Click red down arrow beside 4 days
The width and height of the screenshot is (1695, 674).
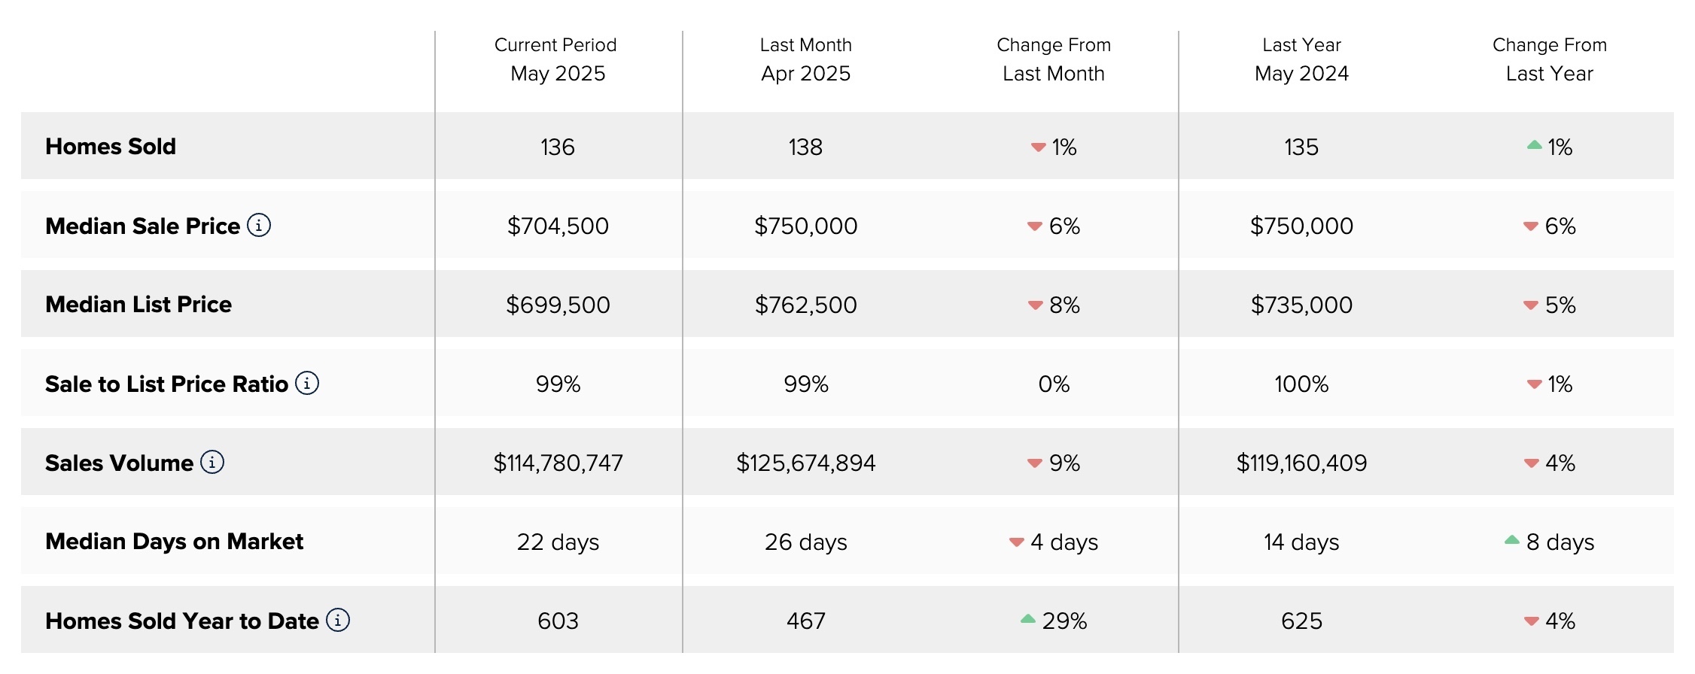(x=1017, y=542)
